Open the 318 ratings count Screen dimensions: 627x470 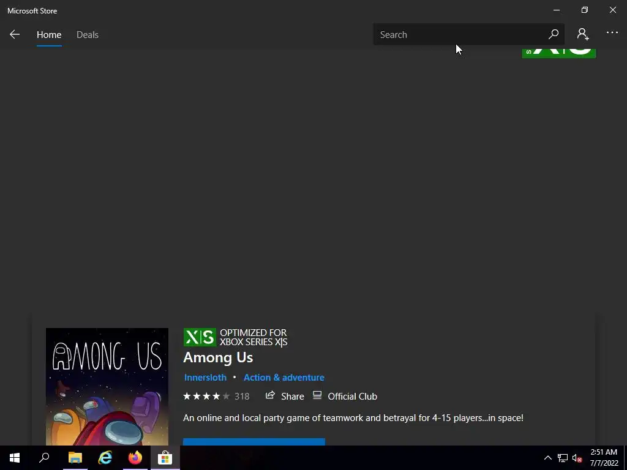[x=242, y=396]
